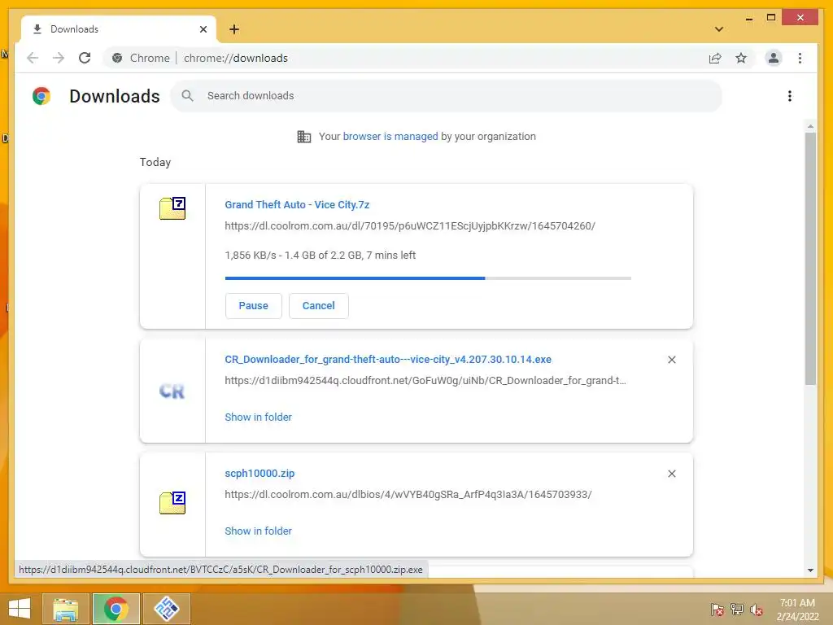Reload the Downloads page

(x=85, y=58)
